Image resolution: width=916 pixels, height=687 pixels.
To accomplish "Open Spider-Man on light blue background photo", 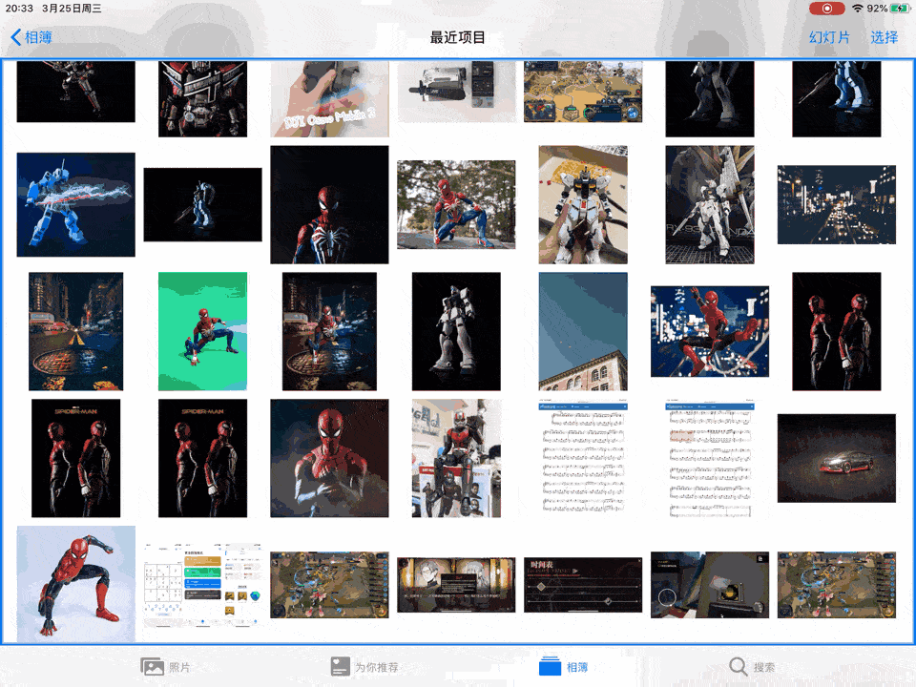I will 76,584.
